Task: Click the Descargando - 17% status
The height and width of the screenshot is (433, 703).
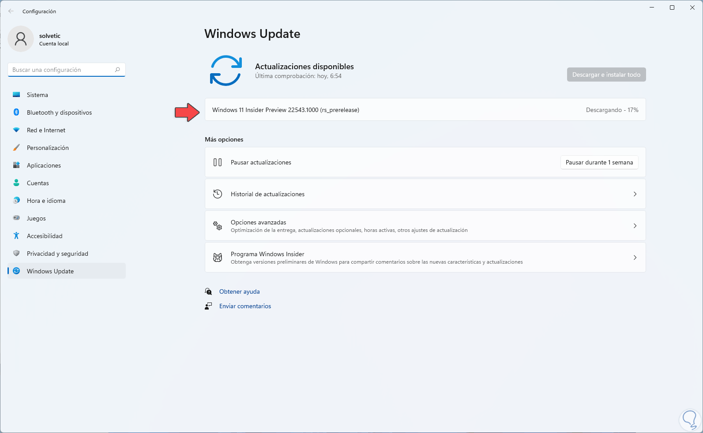Action: 612,110
